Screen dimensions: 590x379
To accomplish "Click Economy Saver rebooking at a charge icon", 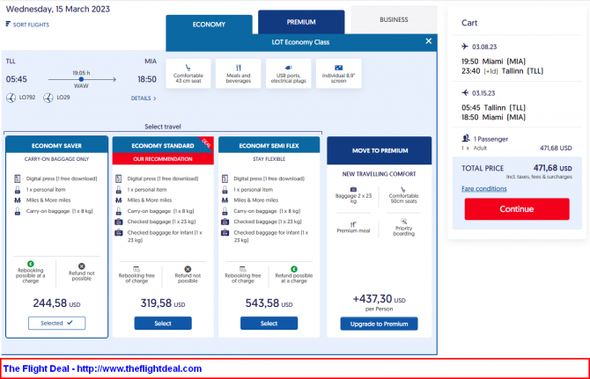I will [x=31, y=264].
